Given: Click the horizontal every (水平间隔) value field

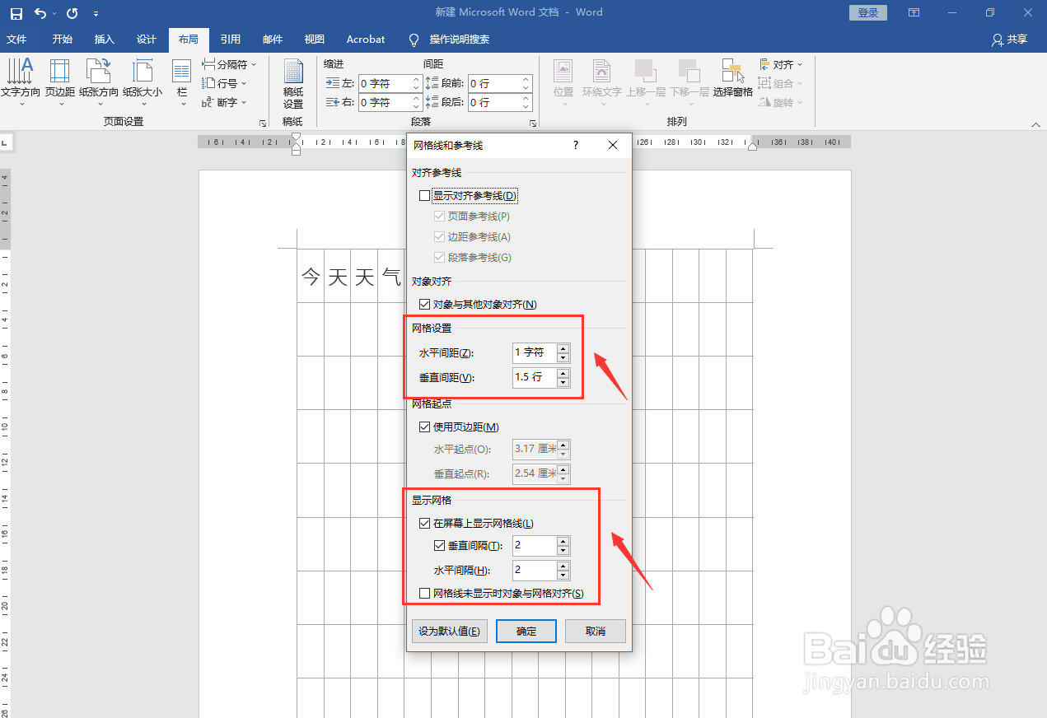Looking at the screenshot, I should click(x=535, y=571).
